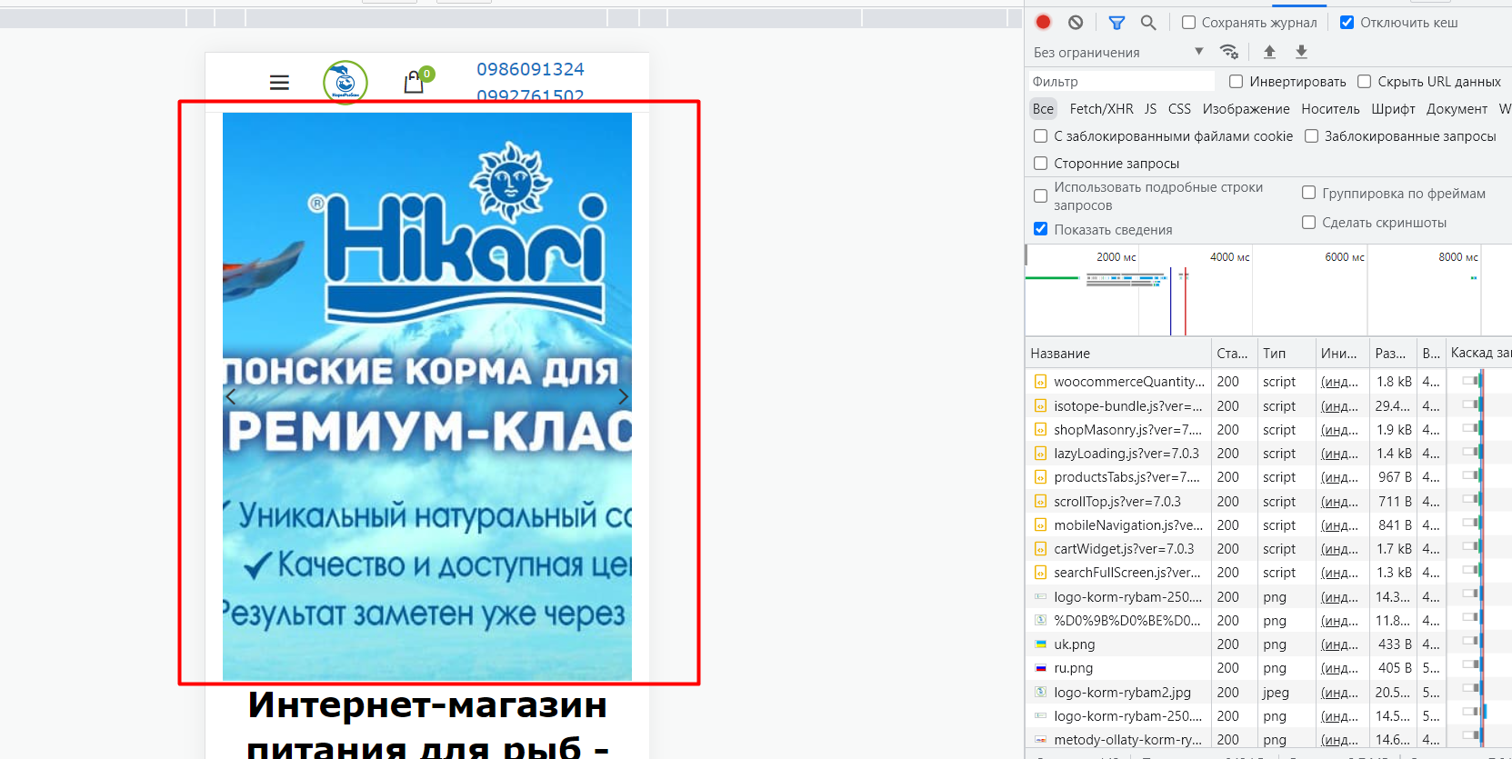
Task: Check 'С заблокированными файлами cookie'
Action: 1041,136
